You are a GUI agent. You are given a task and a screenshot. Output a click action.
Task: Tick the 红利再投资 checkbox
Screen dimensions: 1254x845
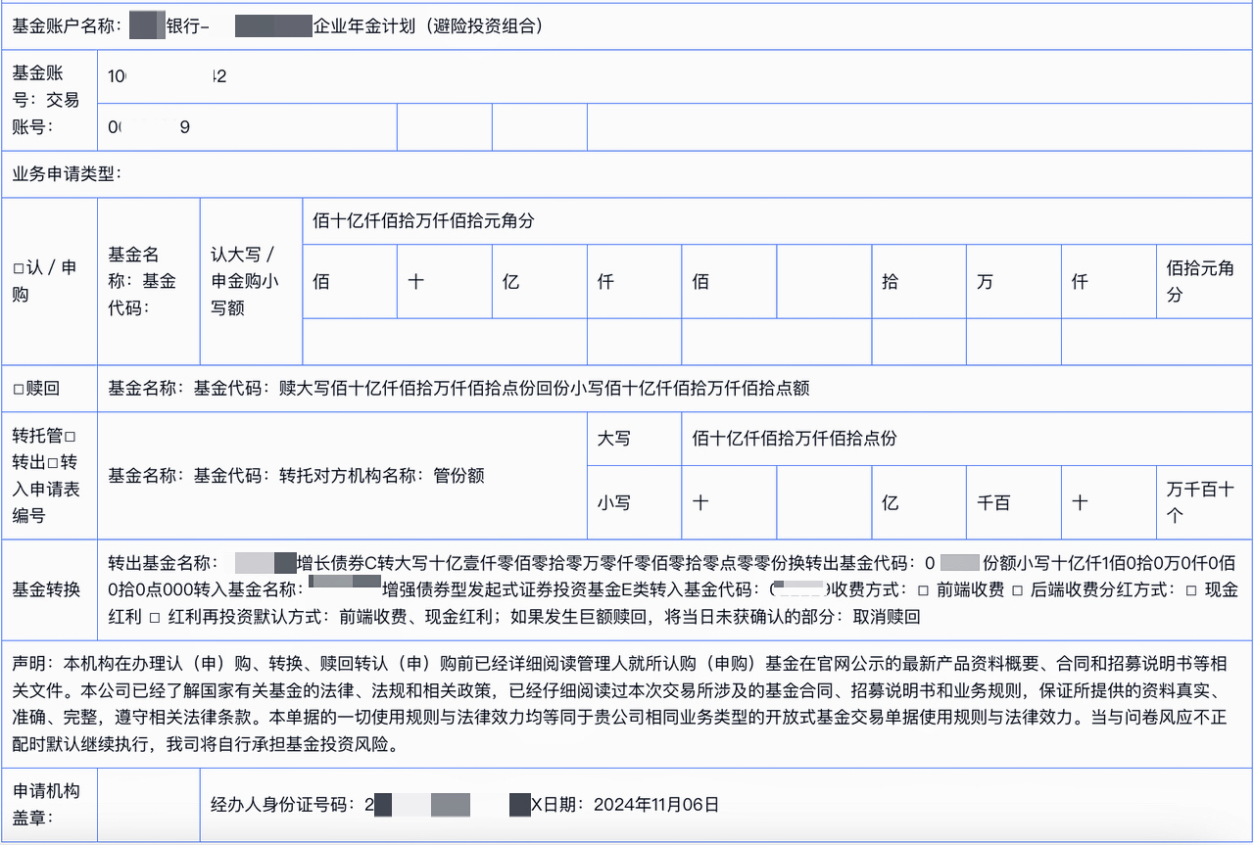click(153, 618)
